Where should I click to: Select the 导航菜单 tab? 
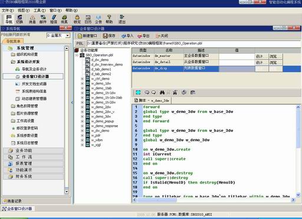13,41
